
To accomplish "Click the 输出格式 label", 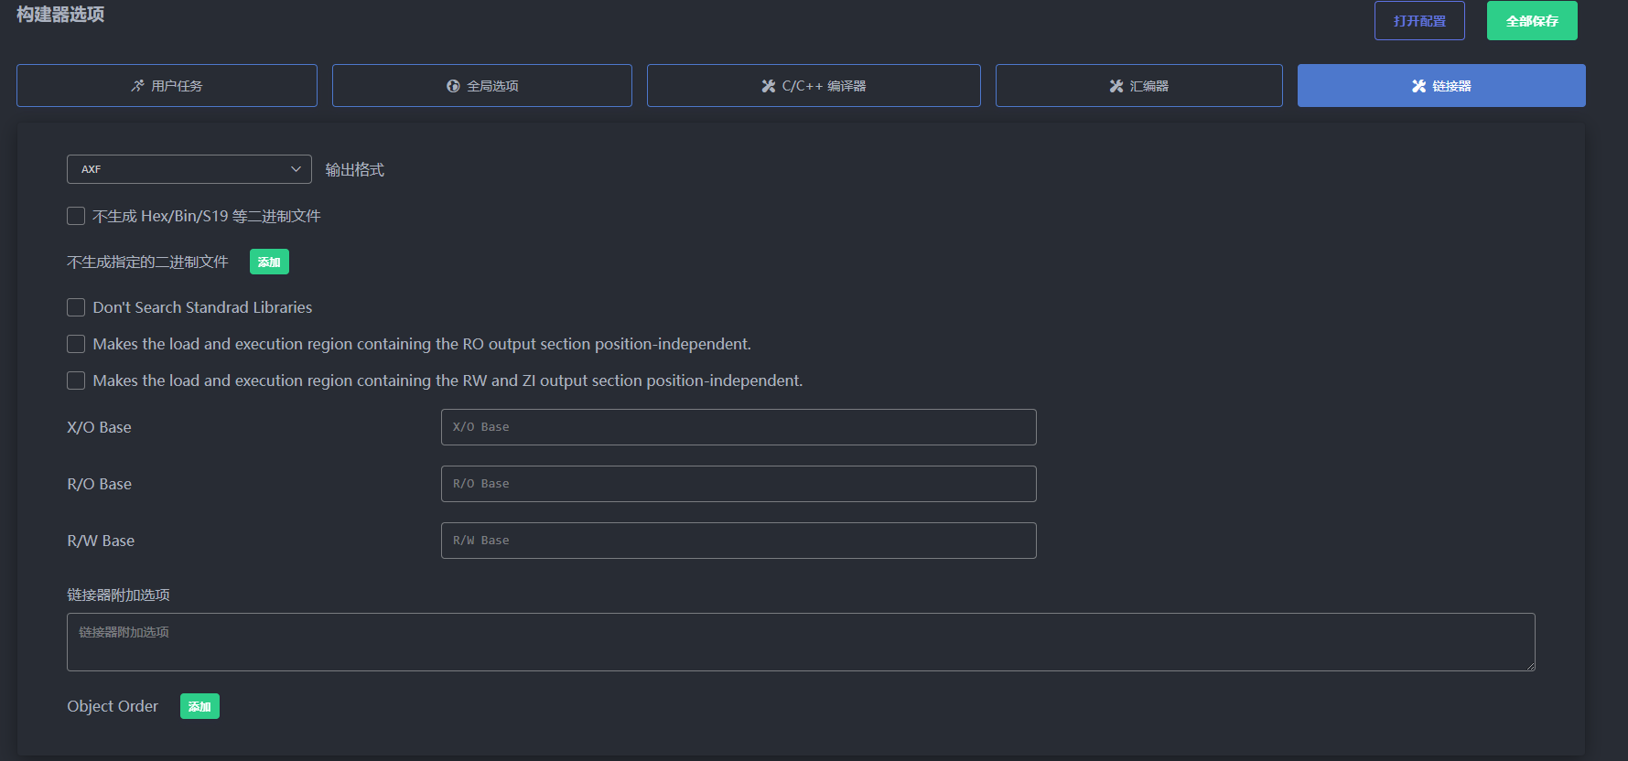I will [x=355, y=169].
